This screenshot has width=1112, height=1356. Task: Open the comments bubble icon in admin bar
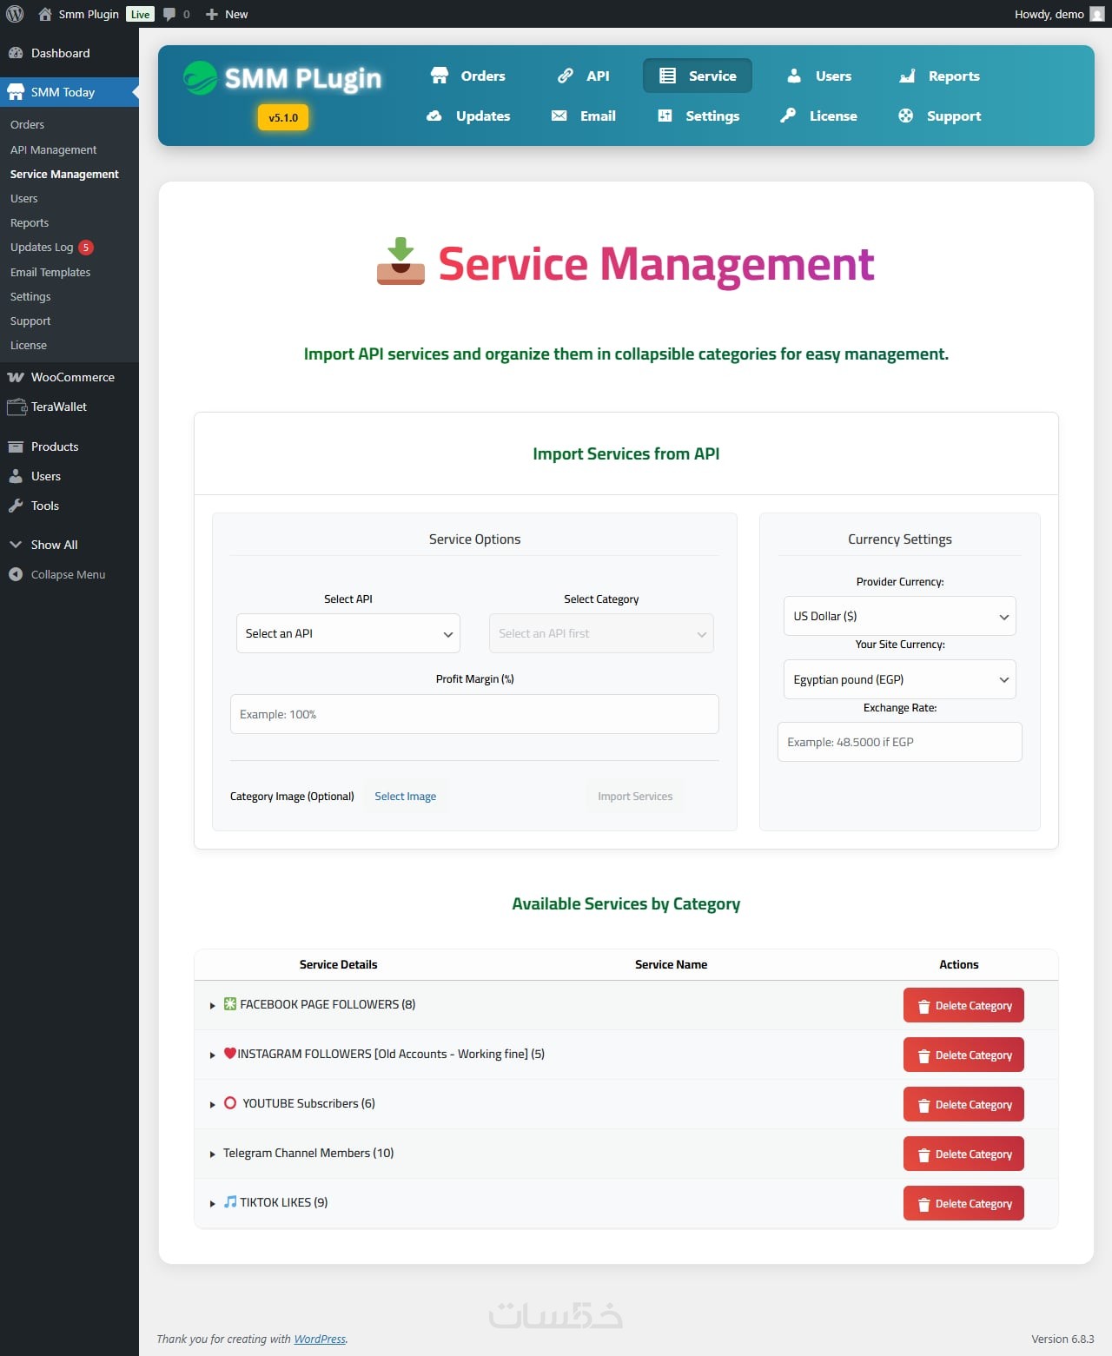pyautogui.click(x=169, y=14)
